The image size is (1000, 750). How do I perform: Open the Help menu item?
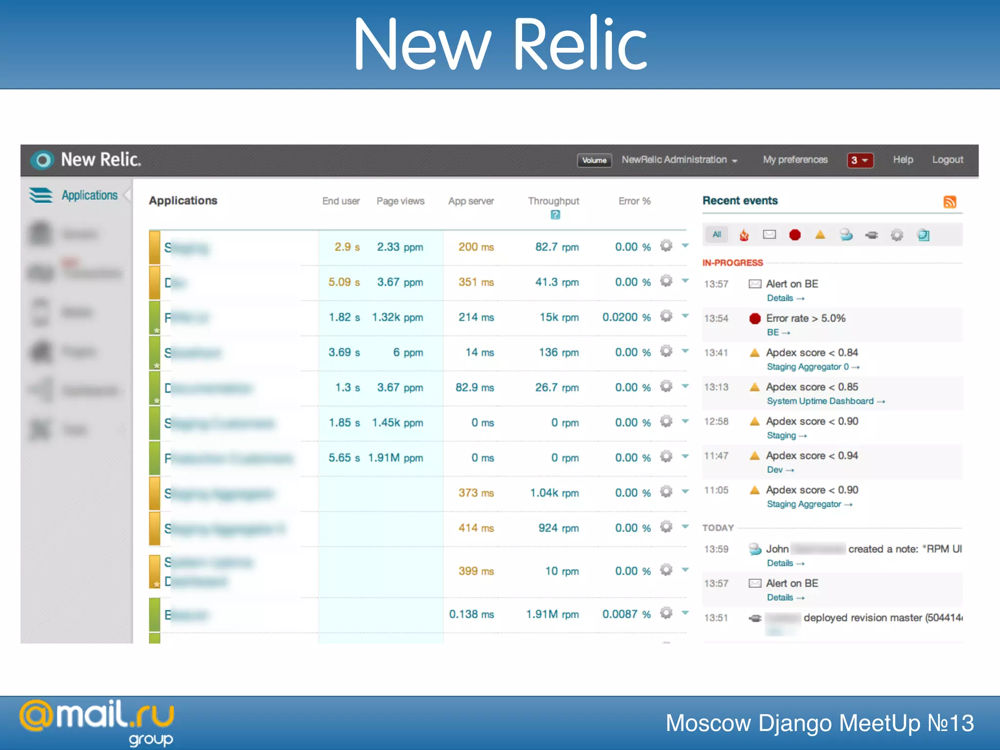pyautogui.click(x=903, y=160)
